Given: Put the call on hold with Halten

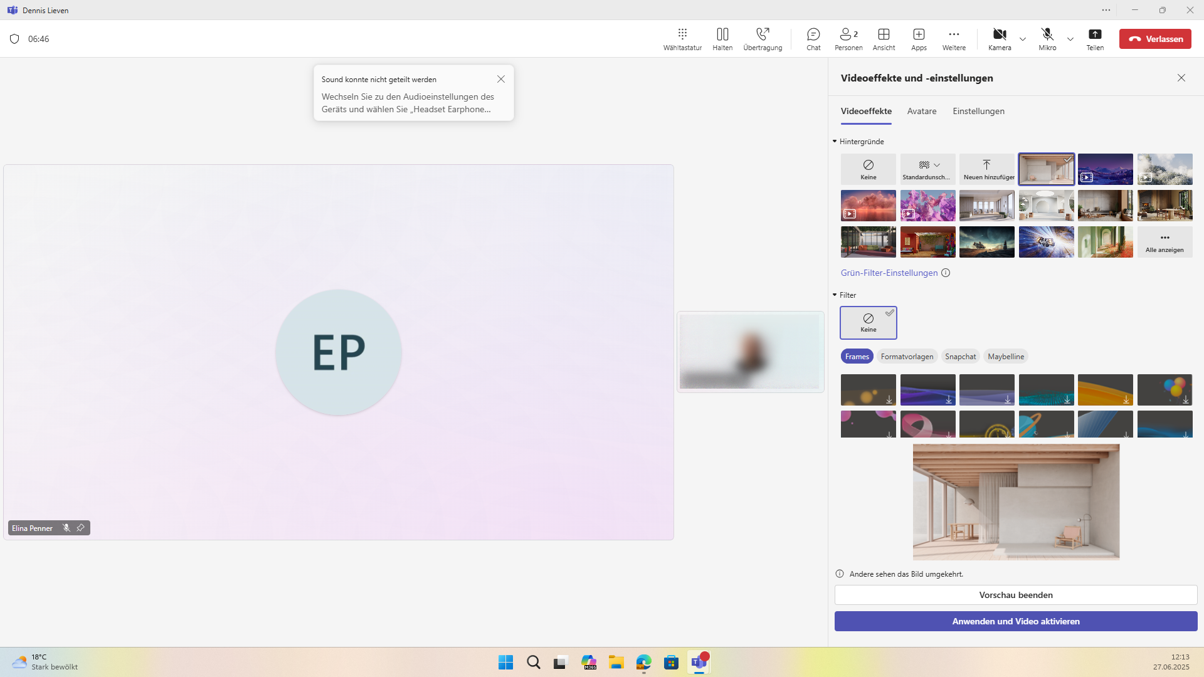Looking at the screenshot, I should pyautogui.click(x=722, y=38).
